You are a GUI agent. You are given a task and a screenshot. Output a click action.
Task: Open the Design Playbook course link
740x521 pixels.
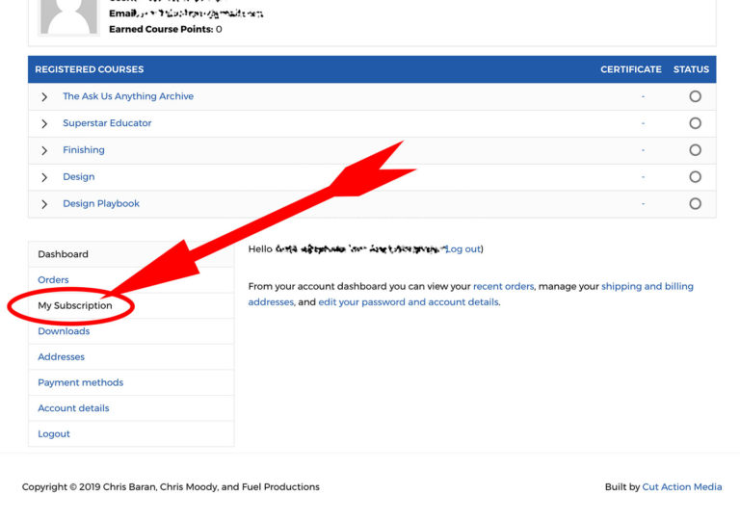click(101, 204)
